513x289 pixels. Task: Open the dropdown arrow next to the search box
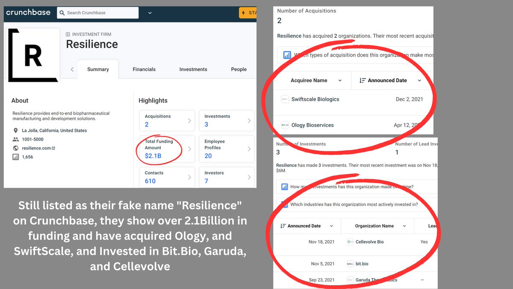(x=150, y=13)
